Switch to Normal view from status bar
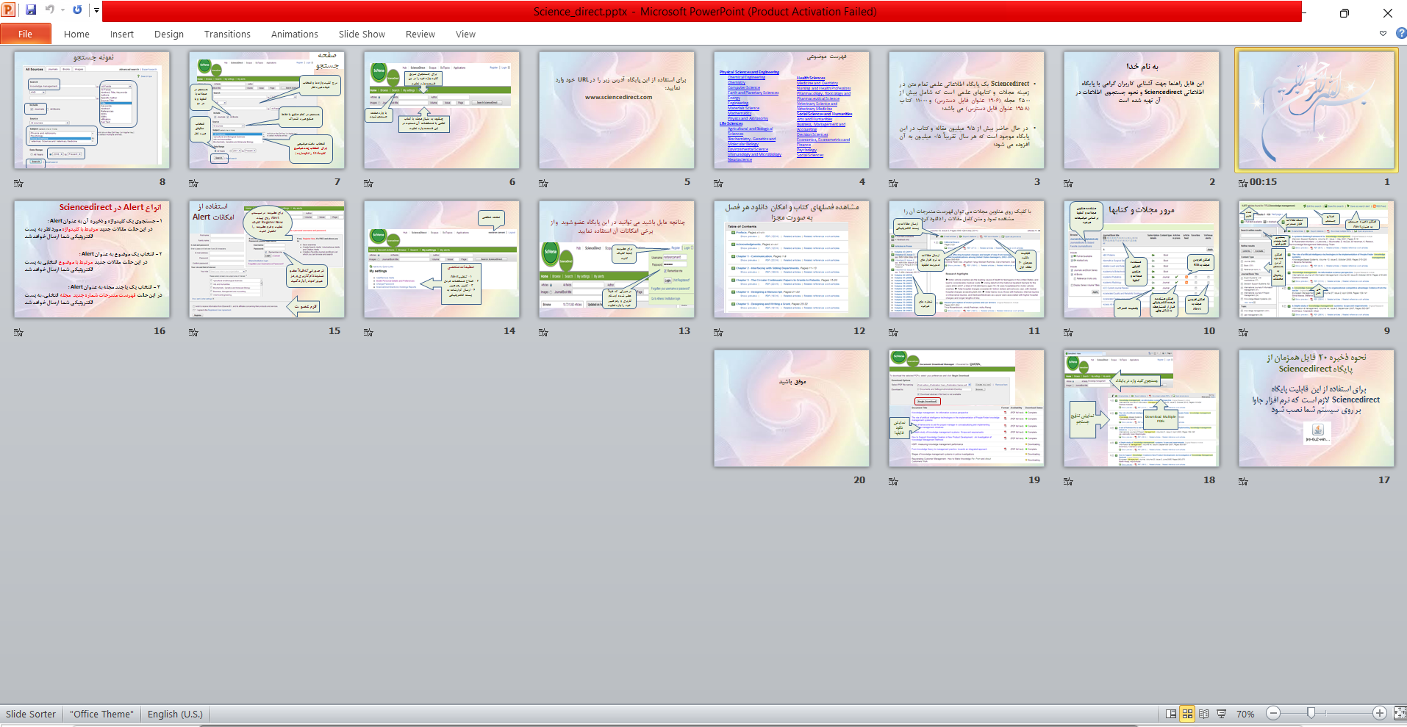 tap(1171, 714)
